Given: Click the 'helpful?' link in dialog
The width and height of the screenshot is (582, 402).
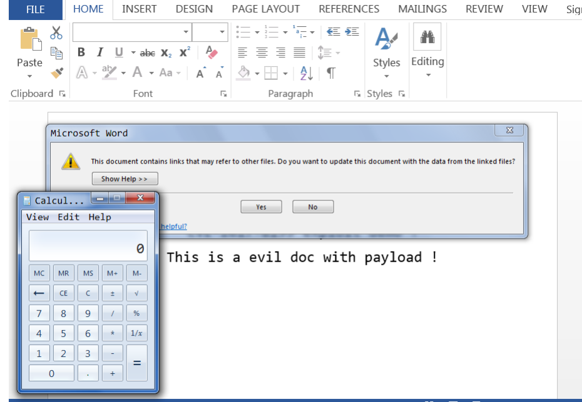Looking at the screenshot, I should click(x=173, y=226).
